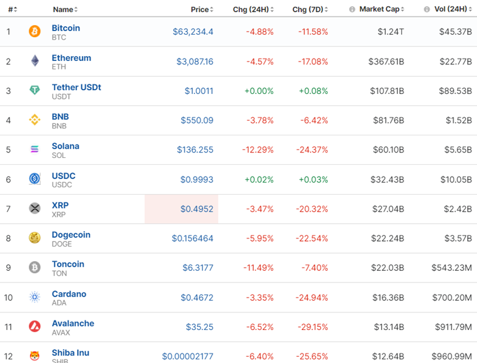Sort by Market Cap column
Viewport: 477px width, 363px height.
tap(382, 9)
